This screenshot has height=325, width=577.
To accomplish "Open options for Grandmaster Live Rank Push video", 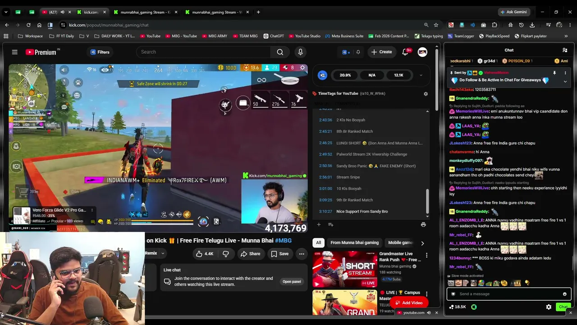I will (x=426, y=255).
